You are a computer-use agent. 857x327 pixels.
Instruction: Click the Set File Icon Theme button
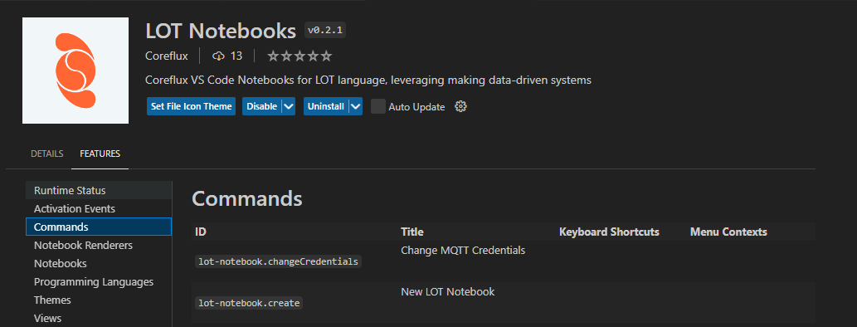(192, 106)
